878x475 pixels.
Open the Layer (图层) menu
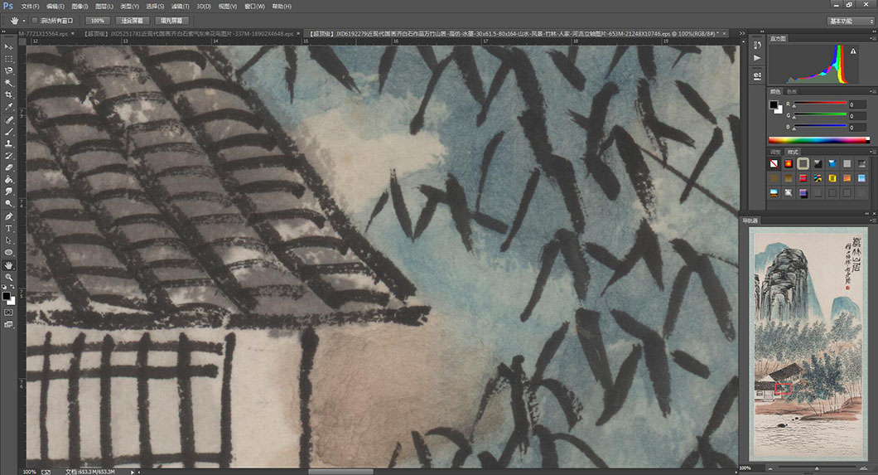(x=104, y=7)
